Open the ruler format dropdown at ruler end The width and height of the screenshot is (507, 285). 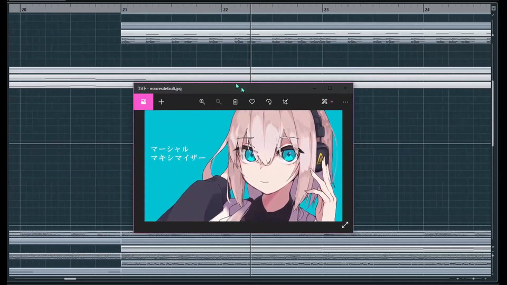(x=493, y=9)
